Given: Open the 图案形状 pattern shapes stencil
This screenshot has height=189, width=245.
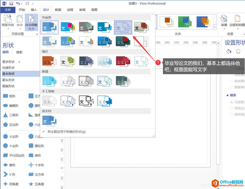Looking at the screenshot, I should [9, 86].
